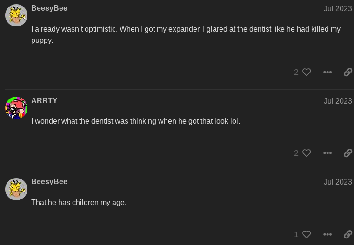View who liked the first post count
The height and width of the screenshot is (245, 354).
point(296,72)
